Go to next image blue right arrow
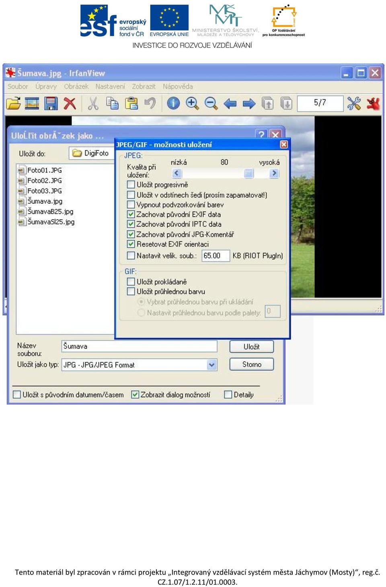Image resolution: width=386 pixels, height=587 pixels. point(249,104)
